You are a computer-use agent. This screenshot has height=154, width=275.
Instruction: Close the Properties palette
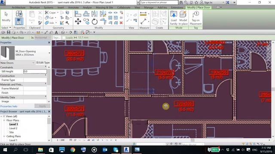pos(49,42)
